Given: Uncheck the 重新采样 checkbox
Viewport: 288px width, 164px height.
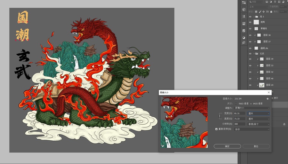Looking at the screenshot, I should (216, 129).
